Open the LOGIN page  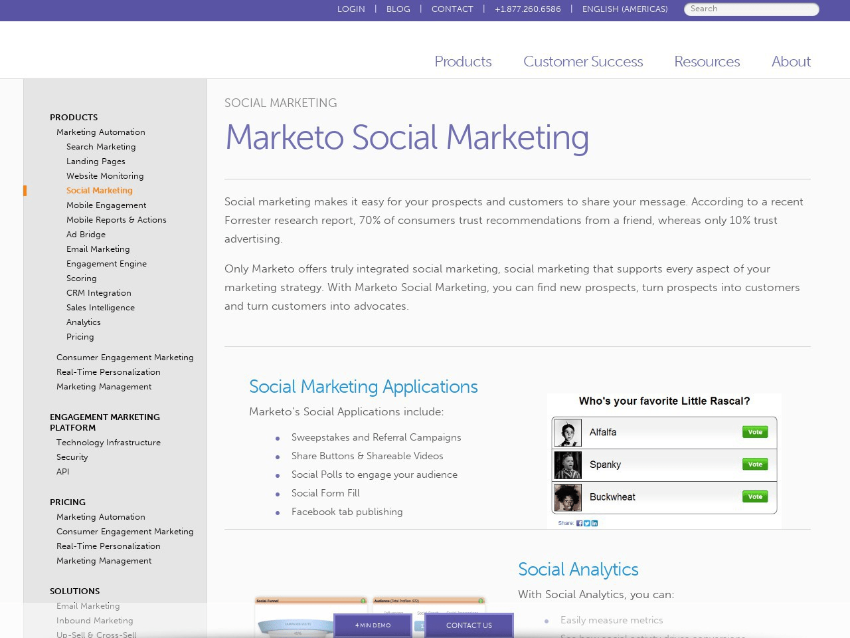[351, 9]
